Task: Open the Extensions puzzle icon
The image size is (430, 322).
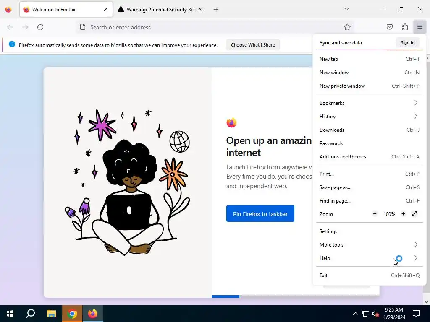Action: 405,27
